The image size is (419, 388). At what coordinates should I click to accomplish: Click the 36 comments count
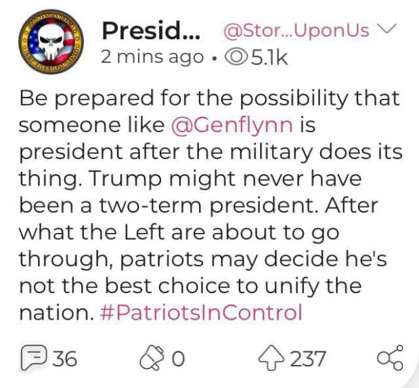[x=65, y=358]
